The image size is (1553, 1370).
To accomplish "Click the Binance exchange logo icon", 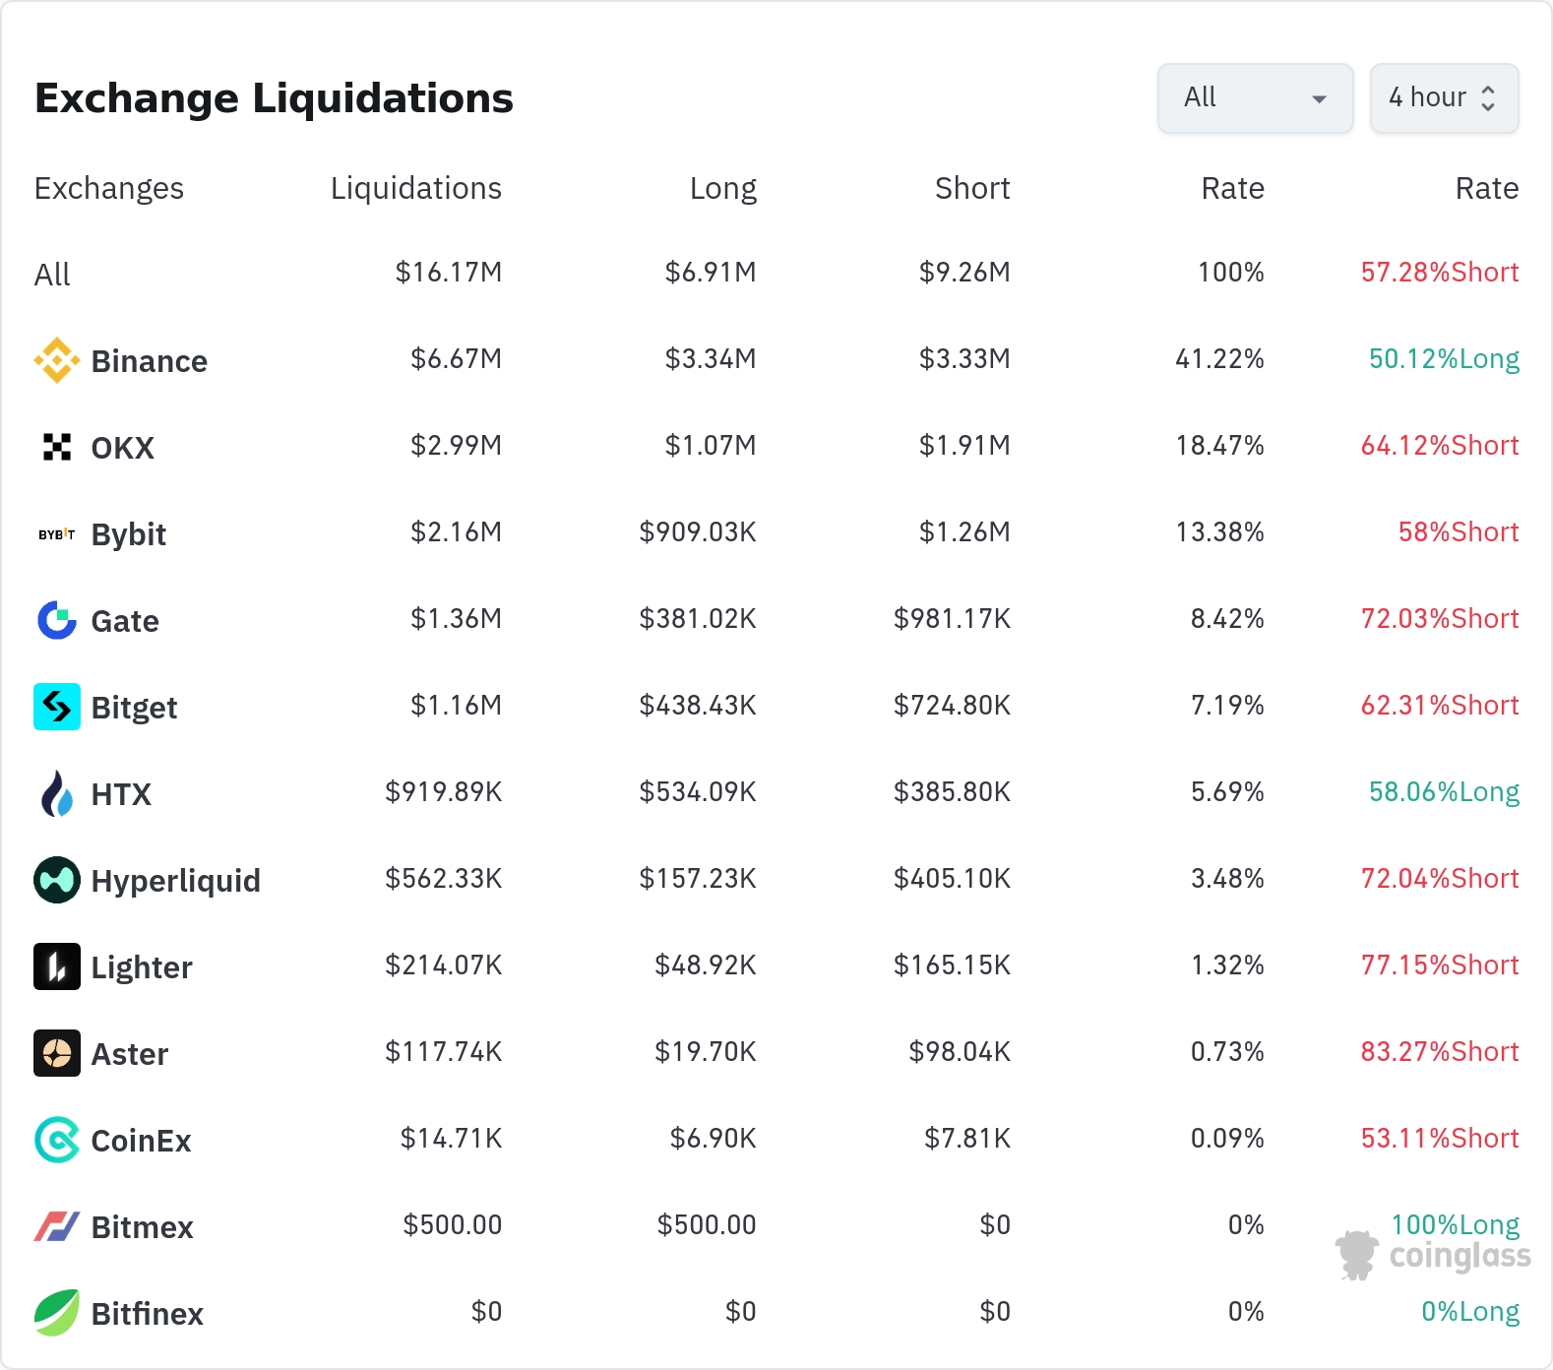I will click(x=57, y=360).
